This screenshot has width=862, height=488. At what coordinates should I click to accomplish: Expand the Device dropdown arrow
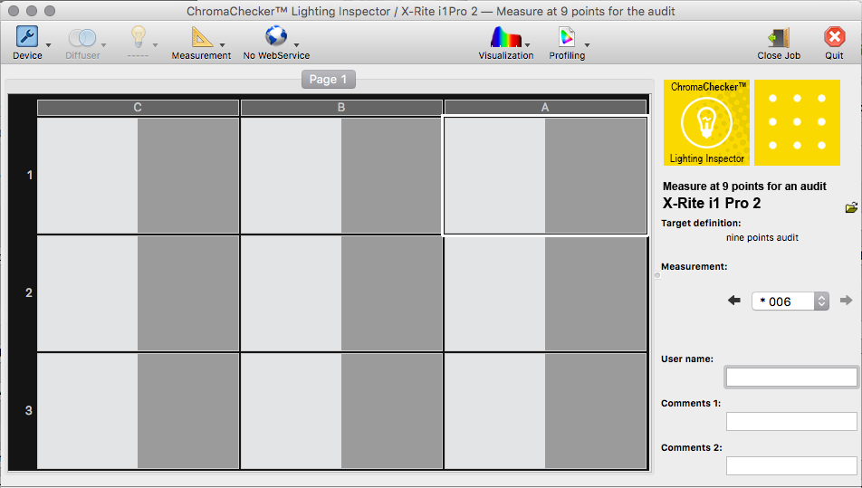point(48,45)
